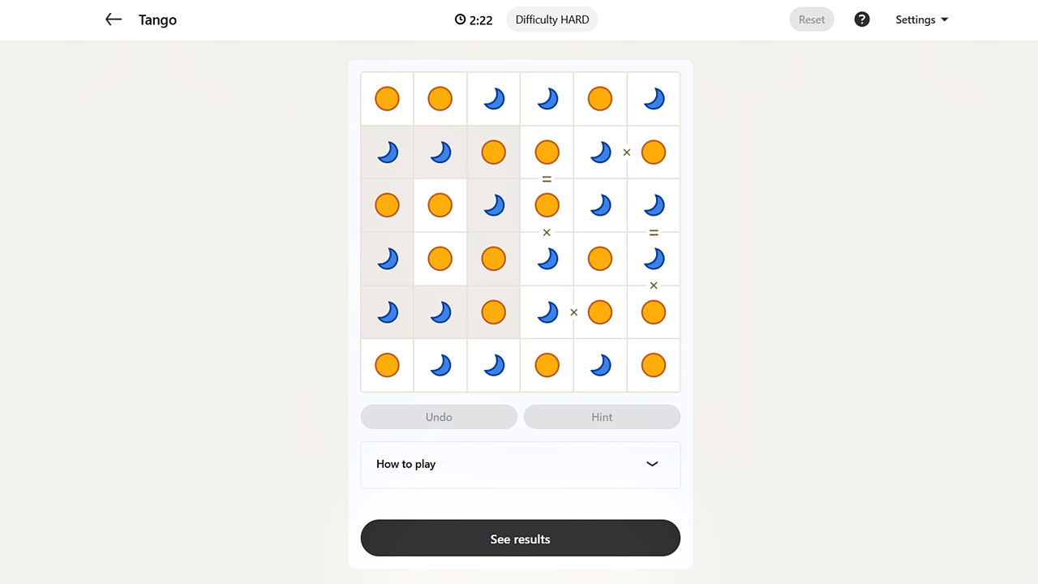Viewport: 1038px width, 584px height.
Task: Open the Settings dropdown
Action: [x=921, y=19]
